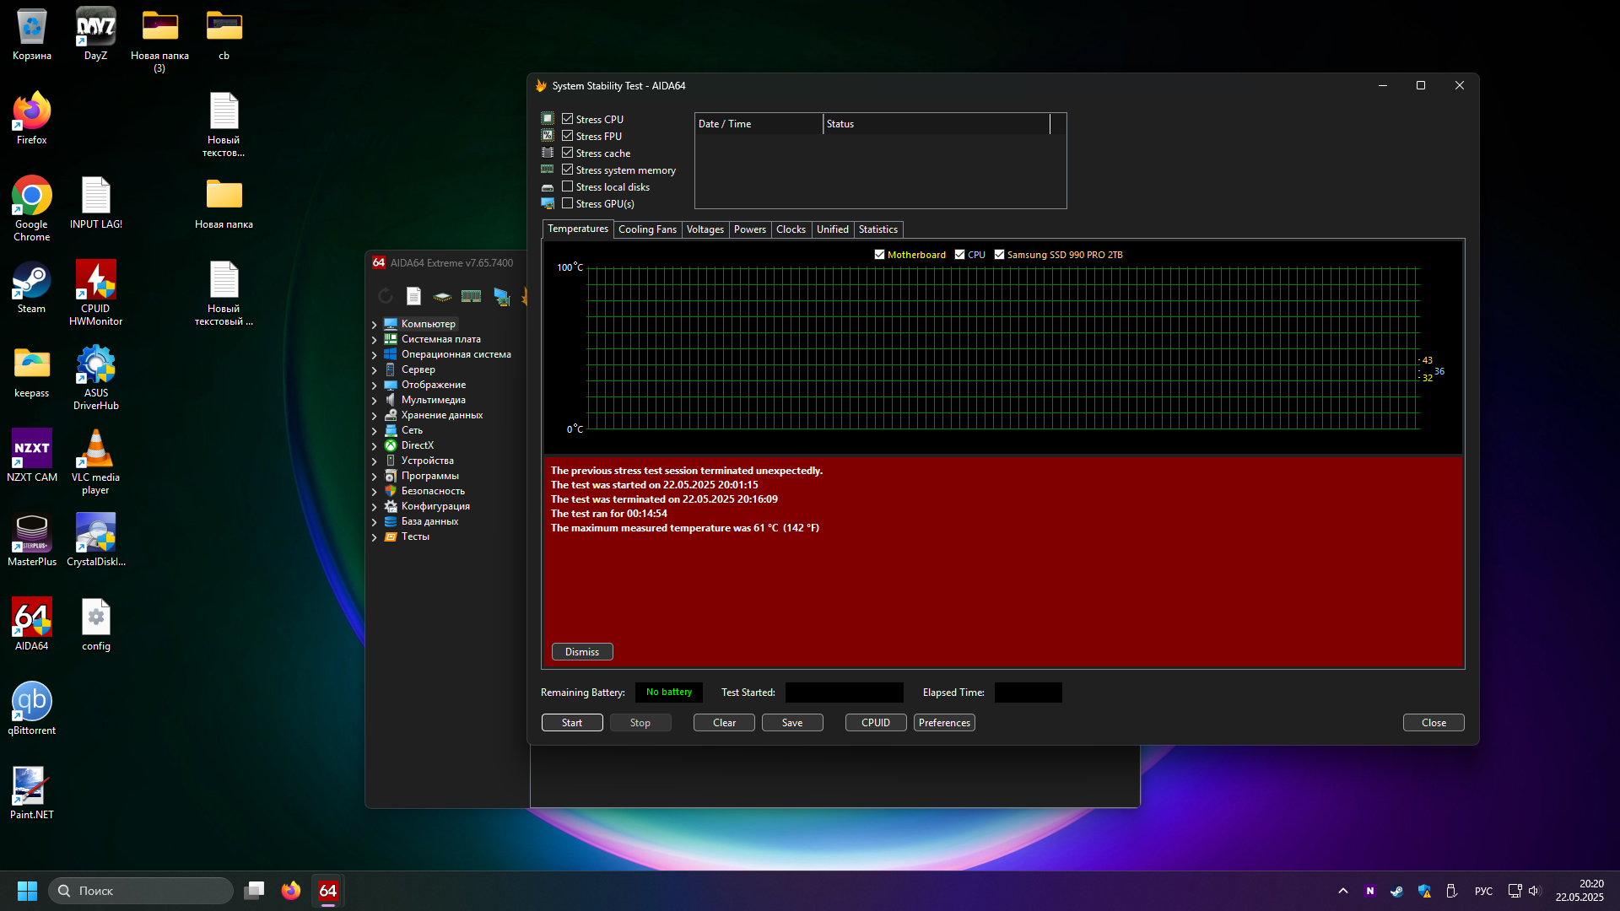Show hidden tray icons chevron
Viewport: 1620px width, 911px height.
[x=1343, y=891]
